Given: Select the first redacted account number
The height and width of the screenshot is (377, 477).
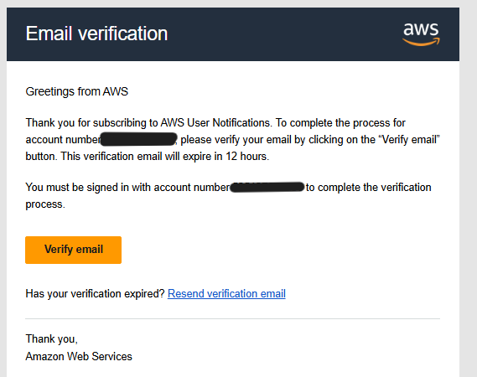Looking at the screenshot, I should click(138, 139).
